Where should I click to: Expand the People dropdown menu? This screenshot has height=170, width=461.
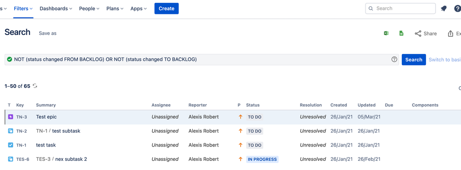[x=89, y=8]
